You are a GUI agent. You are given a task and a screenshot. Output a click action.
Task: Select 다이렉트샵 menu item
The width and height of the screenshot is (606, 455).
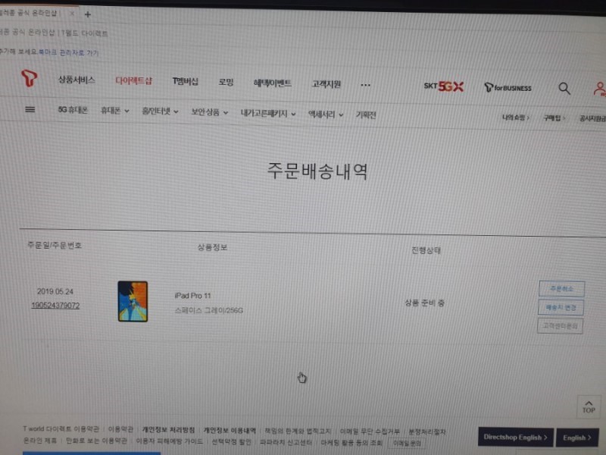[134, 81]
